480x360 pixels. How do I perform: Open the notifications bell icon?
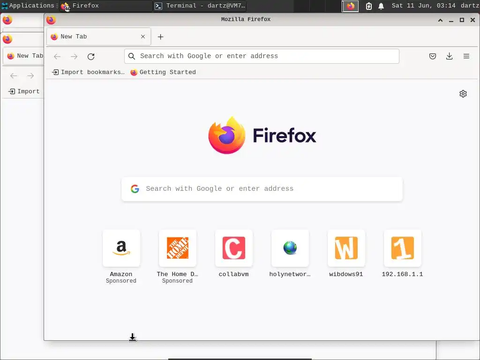(x=381, y=6)
